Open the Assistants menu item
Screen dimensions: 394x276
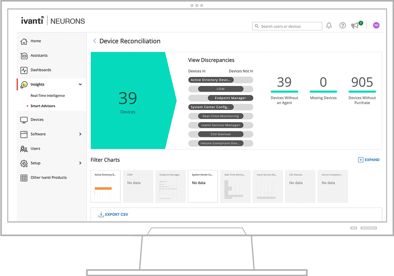point(51,56)
